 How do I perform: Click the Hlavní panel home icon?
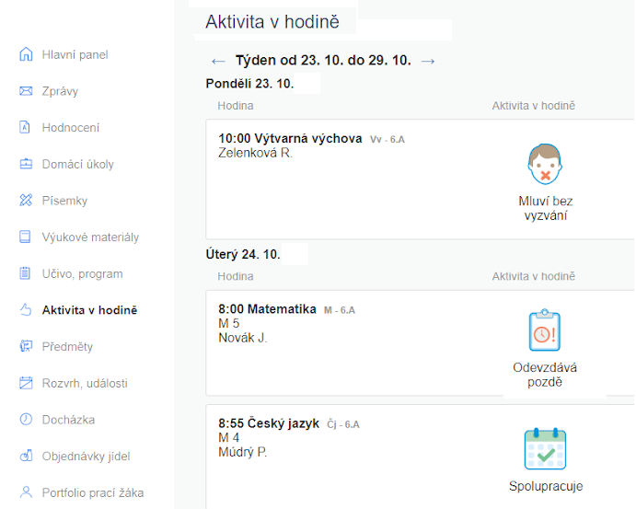click(x=26, y=54)
